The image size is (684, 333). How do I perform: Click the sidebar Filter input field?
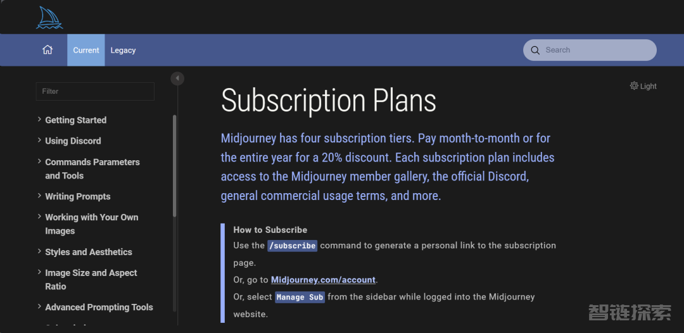[95, 91]
